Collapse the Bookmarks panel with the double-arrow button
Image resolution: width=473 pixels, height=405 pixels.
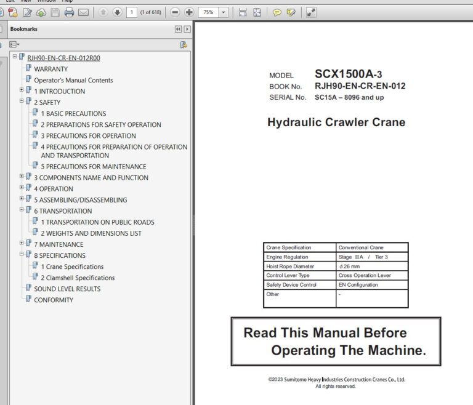[x=178, y=29]
